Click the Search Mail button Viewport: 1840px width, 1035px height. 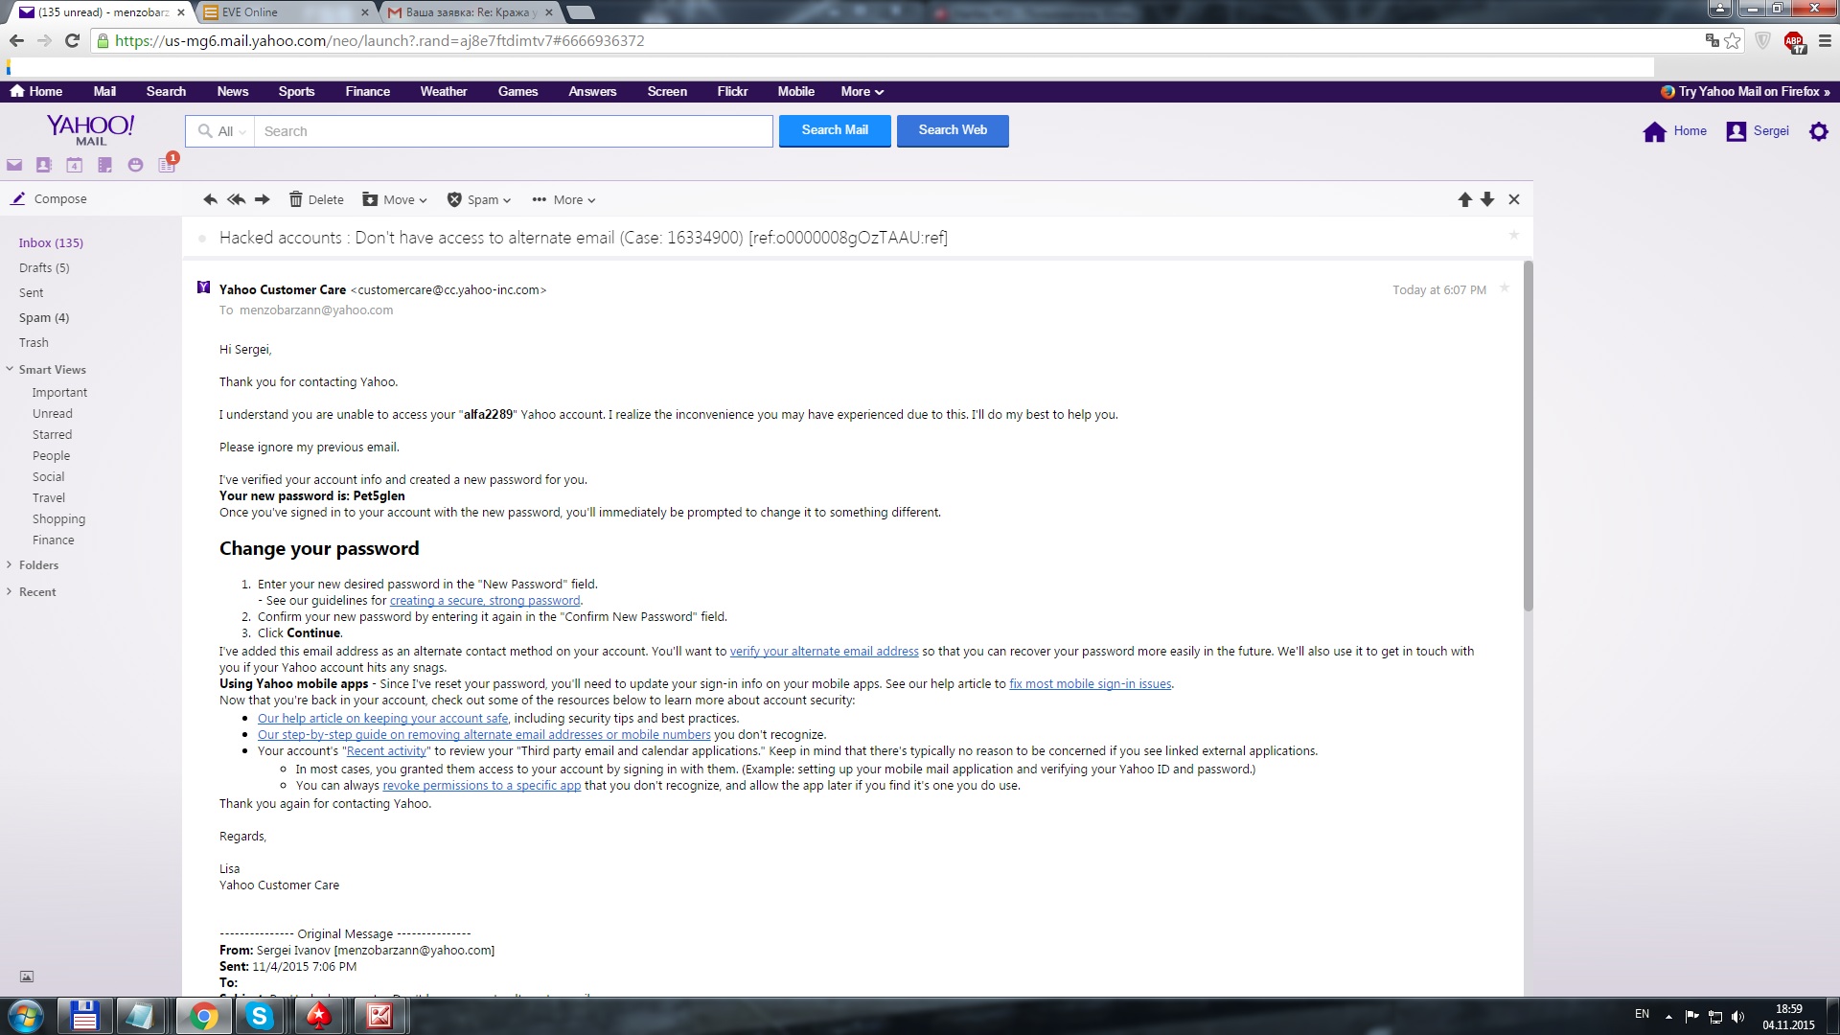point(834,130)
